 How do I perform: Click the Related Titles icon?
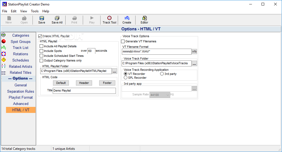coord(4,72)
